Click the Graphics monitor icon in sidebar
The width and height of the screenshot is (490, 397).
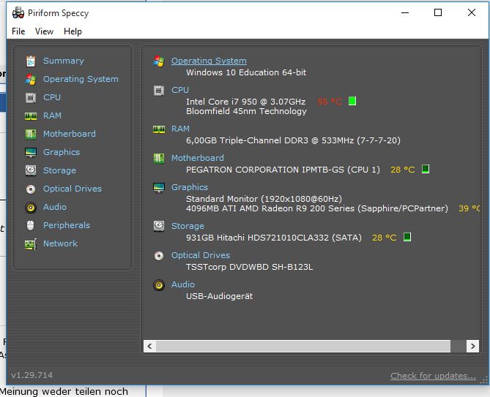coord(31,153)
